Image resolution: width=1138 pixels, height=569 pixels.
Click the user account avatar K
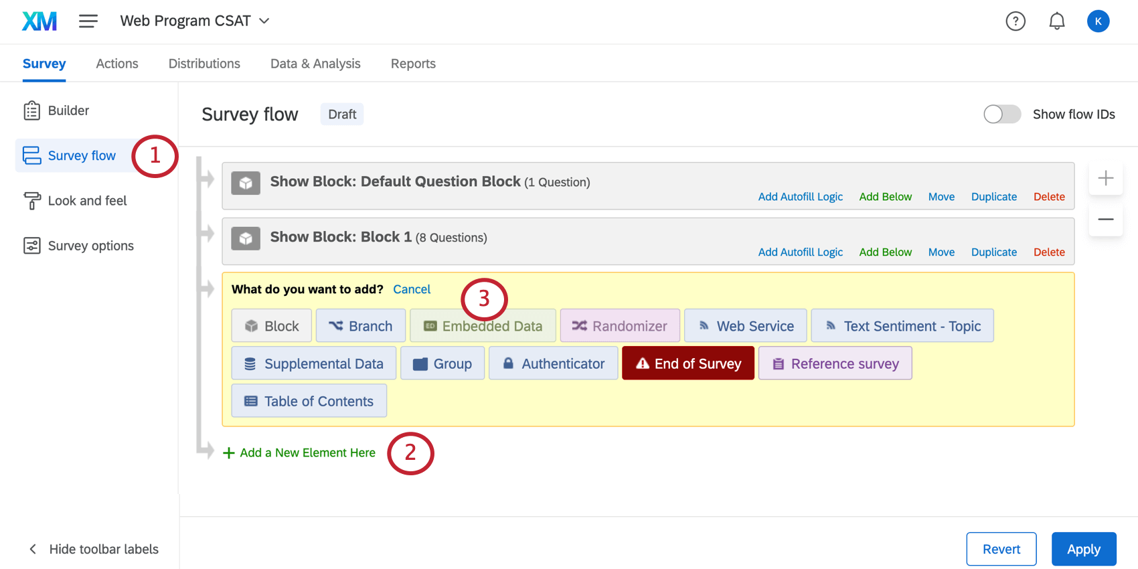pyautogui.click(x=1098, y=21)
